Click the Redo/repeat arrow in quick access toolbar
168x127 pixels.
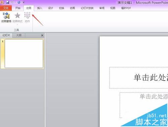(x=19, y=2)
